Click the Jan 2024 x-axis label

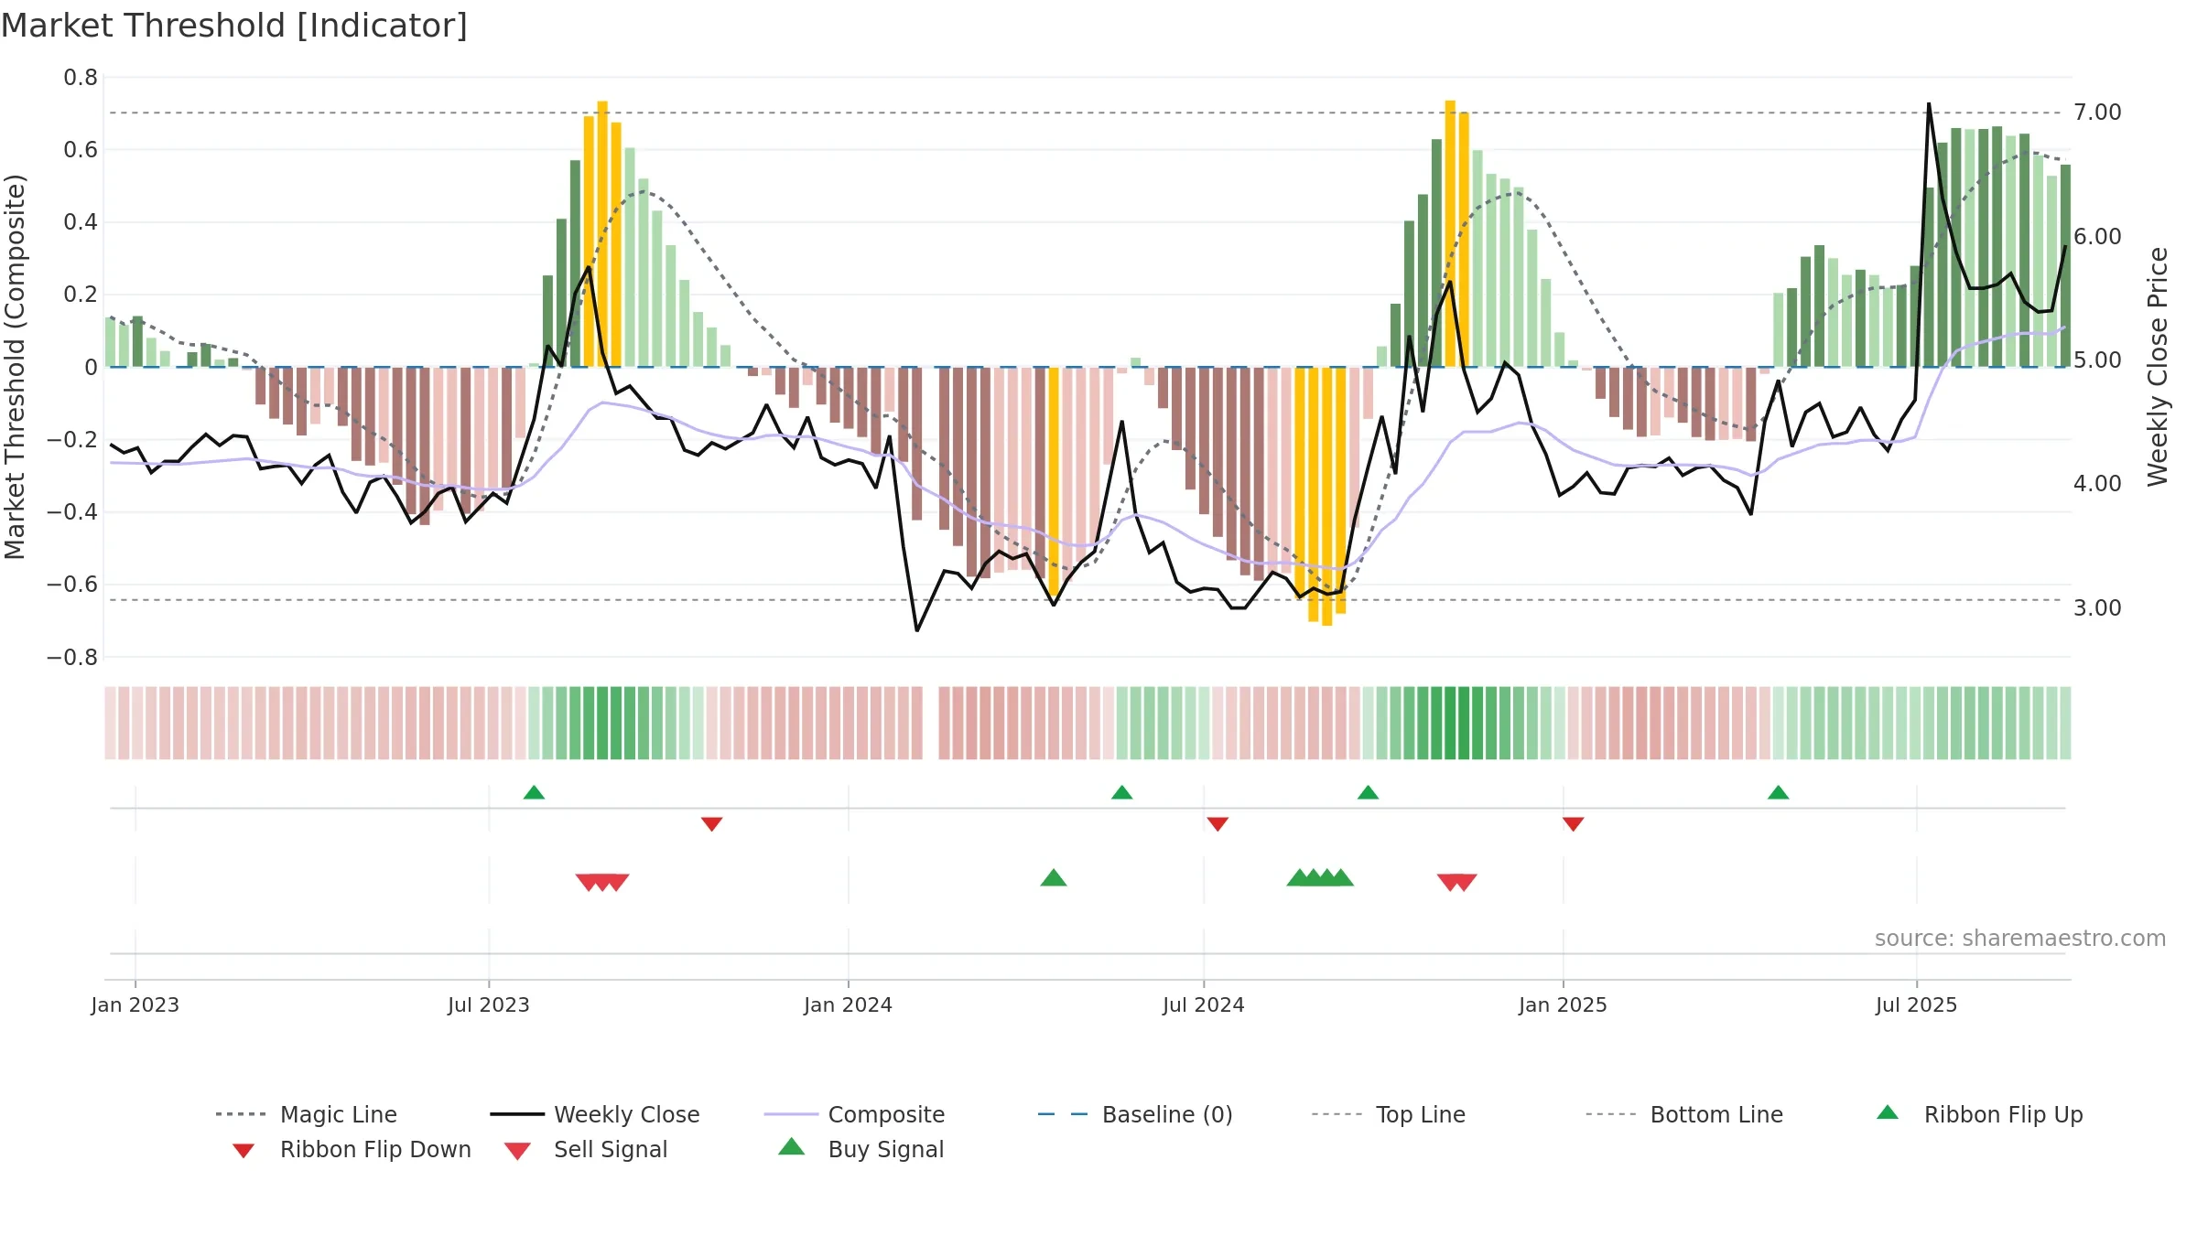point(848,1004)
